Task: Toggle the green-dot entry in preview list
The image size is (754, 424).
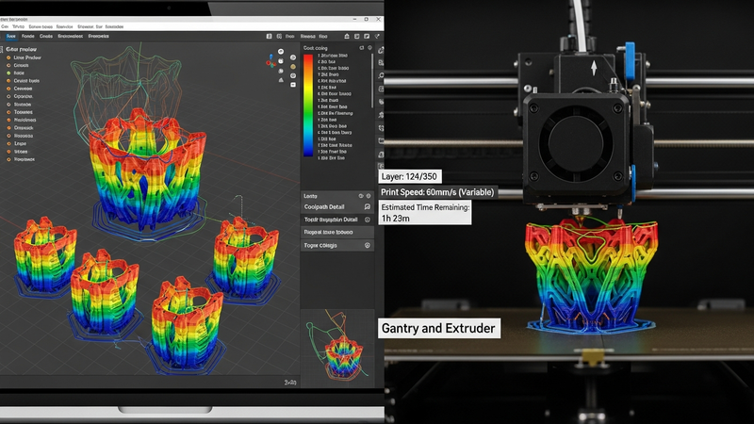Action: click(x=8, y=73)
